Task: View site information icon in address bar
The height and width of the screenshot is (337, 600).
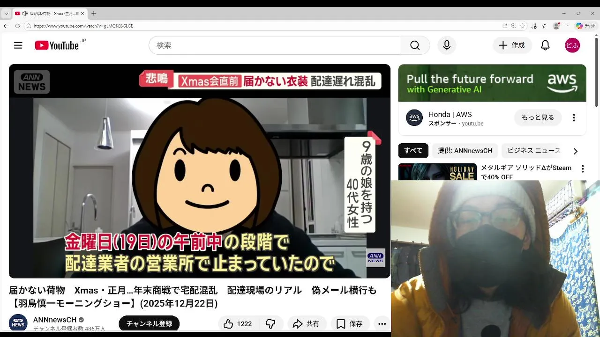Action: [29, 26]
